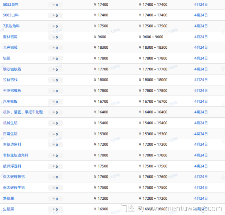
Task: Click the 4月24日 date for 生铝边角料 row
Action: [201, 145]
